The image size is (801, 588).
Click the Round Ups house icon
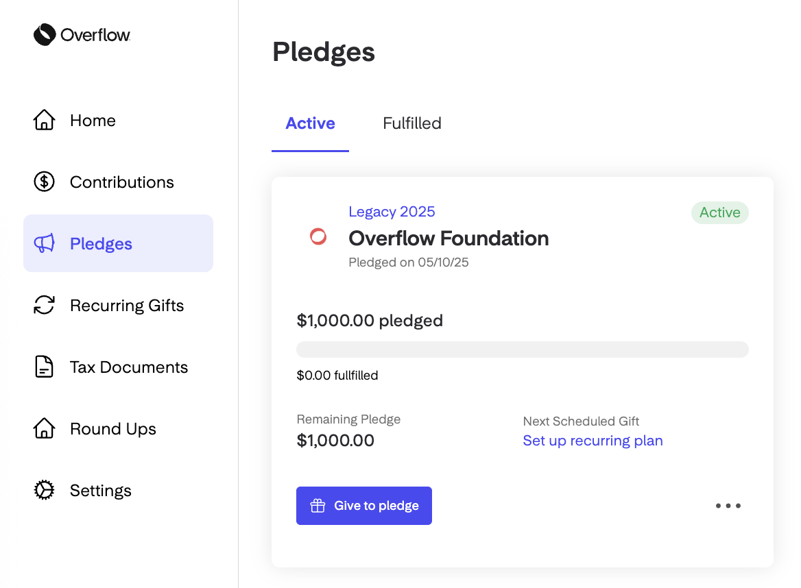point(44,428)
